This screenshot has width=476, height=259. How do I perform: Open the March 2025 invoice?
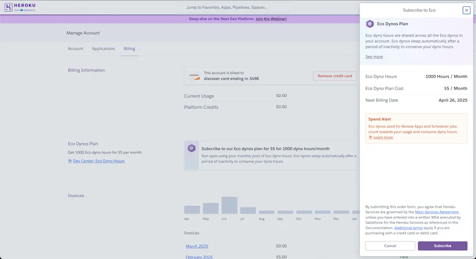click(x=197, y=246)
